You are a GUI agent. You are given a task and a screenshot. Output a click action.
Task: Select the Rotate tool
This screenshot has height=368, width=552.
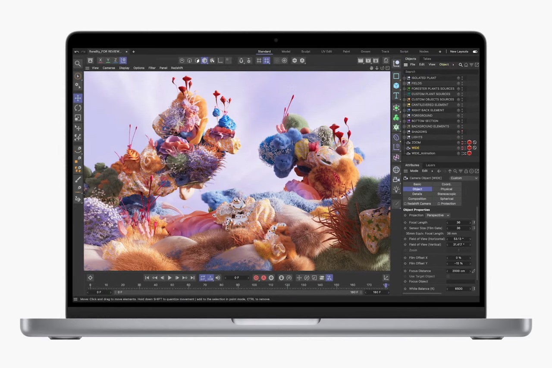point(78,108)
